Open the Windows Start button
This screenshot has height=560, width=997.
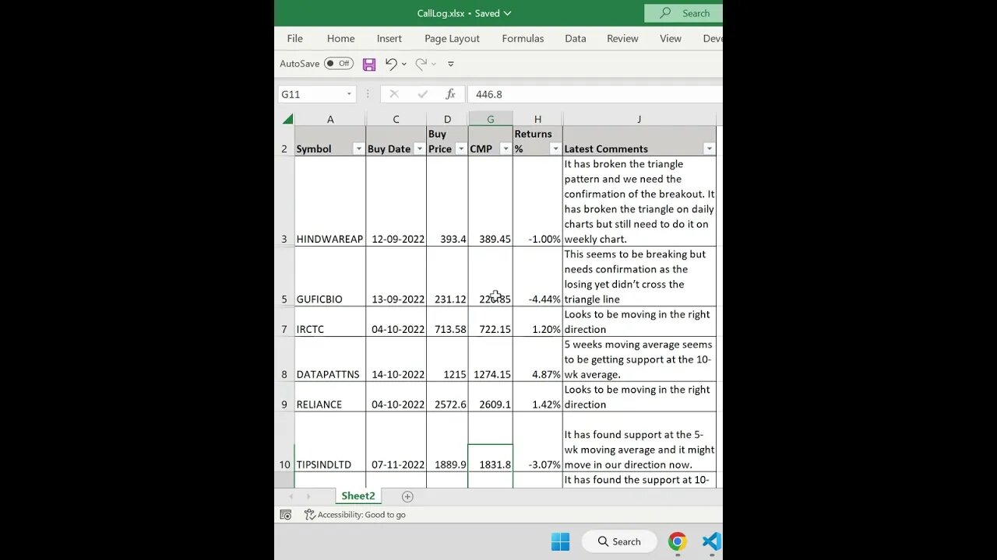(560, 541)
